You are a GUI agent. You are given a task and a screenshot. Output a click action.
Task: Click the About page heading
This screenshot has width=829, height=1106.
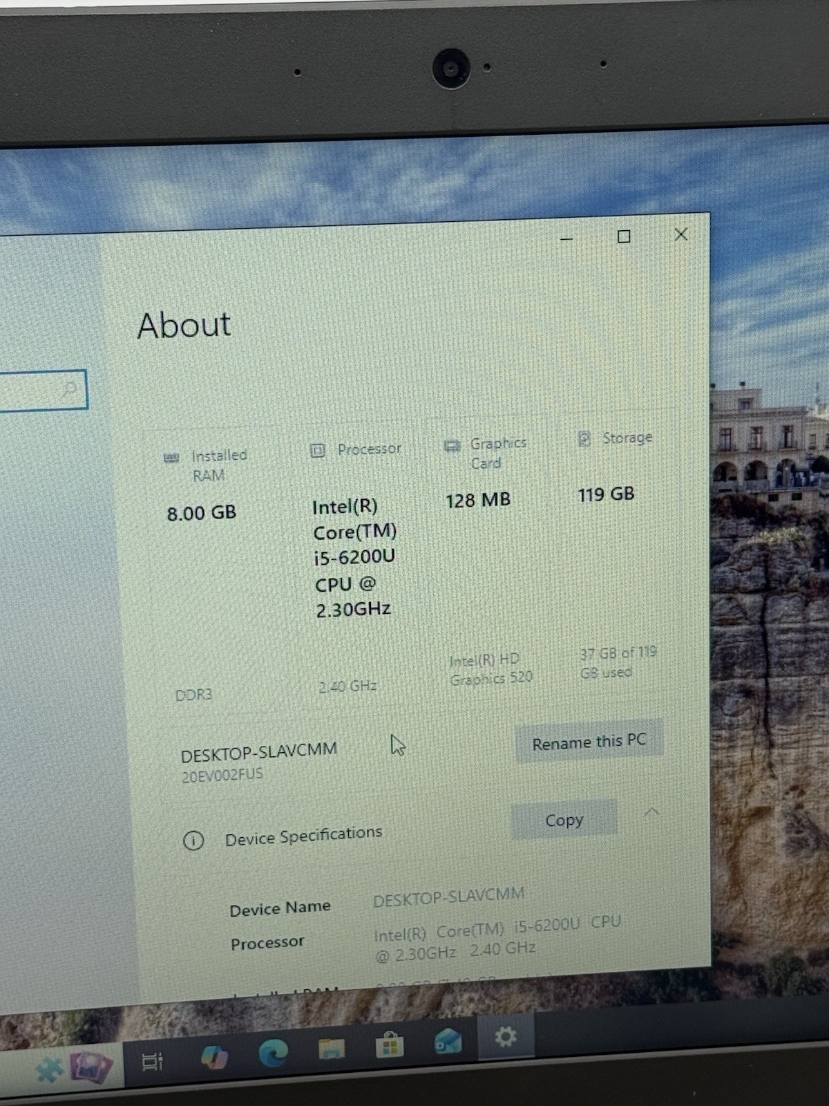point(184,325)
